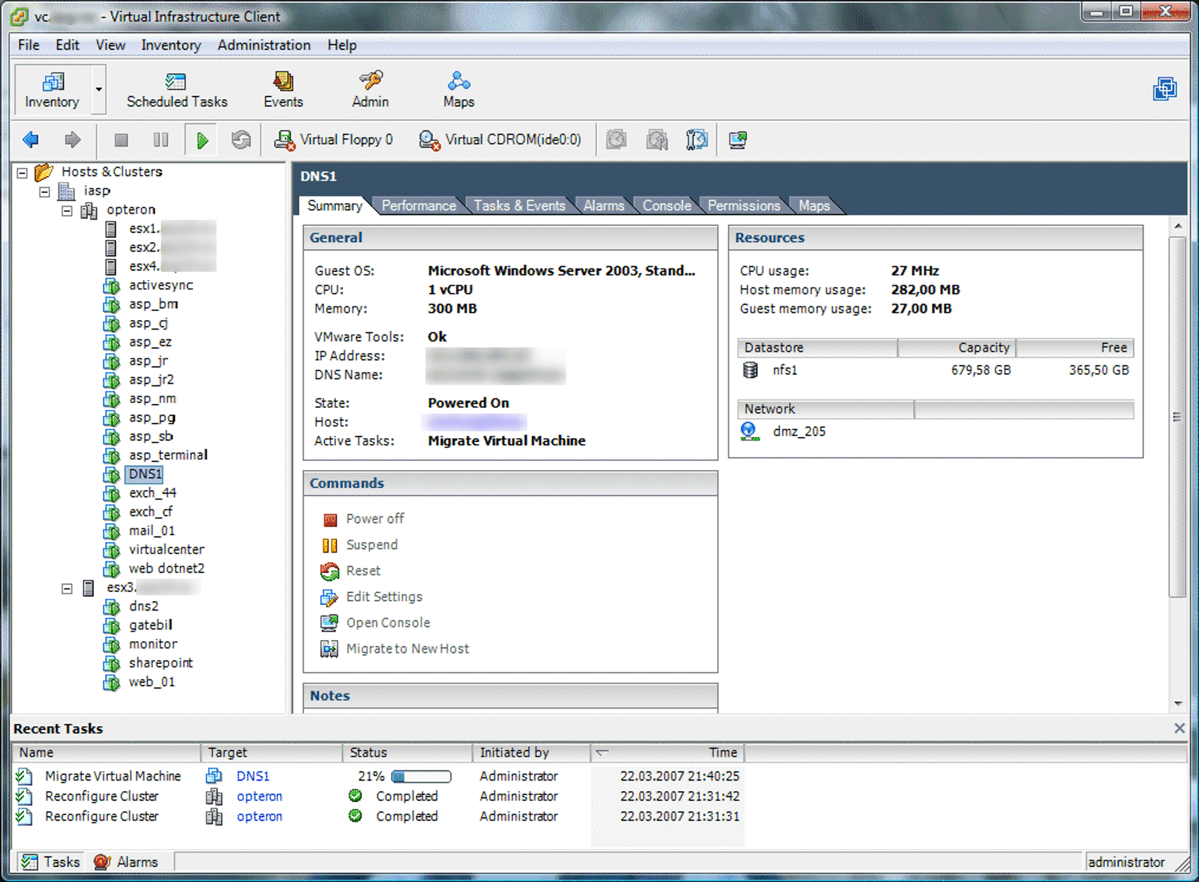The width and height of the screenshot is (1199, 882).
Task: Connect Virtual Floppy 0
Action: coord(333,140)
